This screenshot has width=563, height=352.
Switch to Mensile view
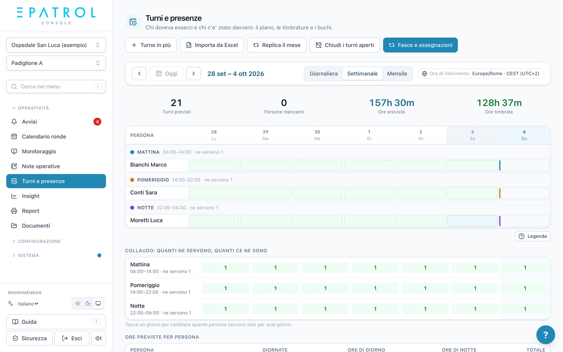(397, 73)
